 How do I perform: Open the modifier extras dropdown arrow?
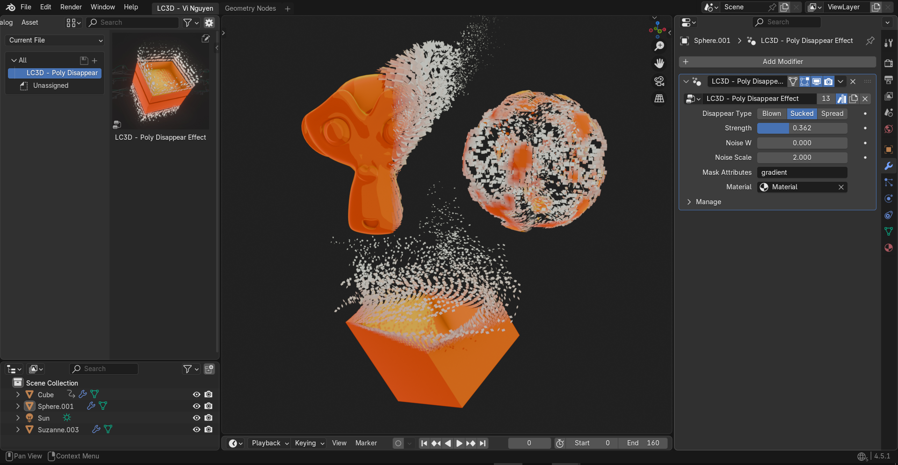tap(840, 81)
